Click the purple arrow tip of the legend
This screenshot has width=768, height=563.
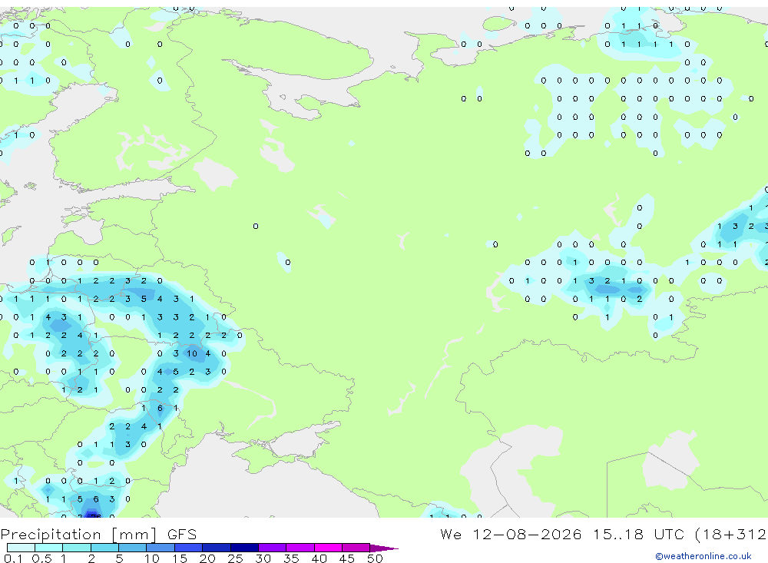384,548
